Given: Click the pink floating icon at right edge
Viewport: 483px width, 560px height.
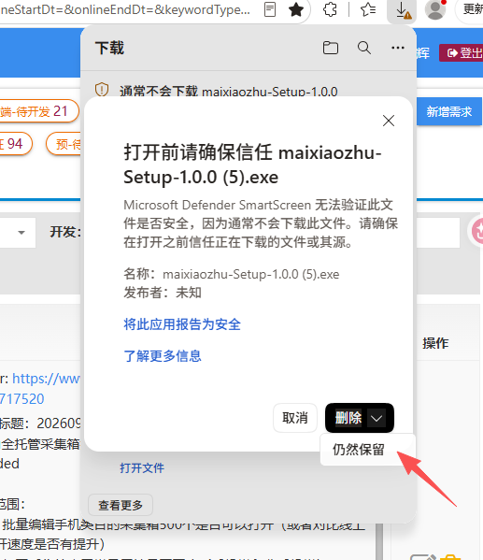Looking at the screenshot, I should pos(476,231).
